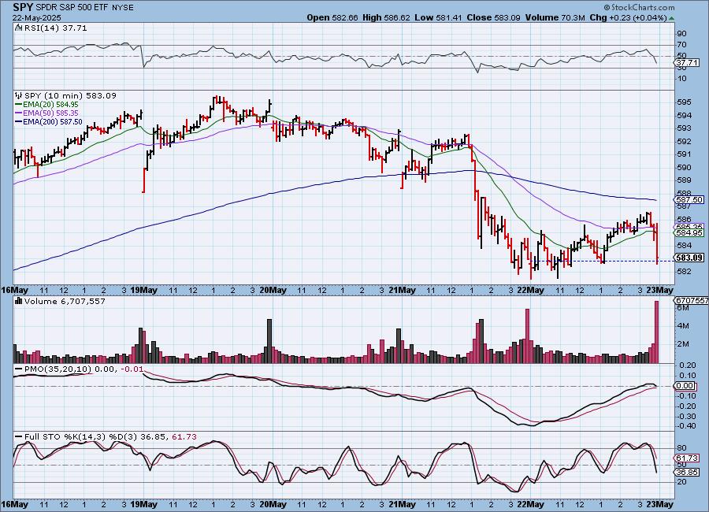
Task: Click the -0.40 label on the PMO axis
Action: 685,426
